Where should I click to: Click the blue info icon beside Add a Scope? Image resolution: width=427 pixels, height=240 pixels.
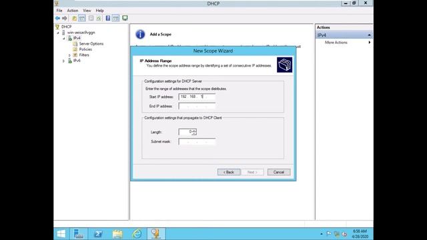(x=140, y=34)
